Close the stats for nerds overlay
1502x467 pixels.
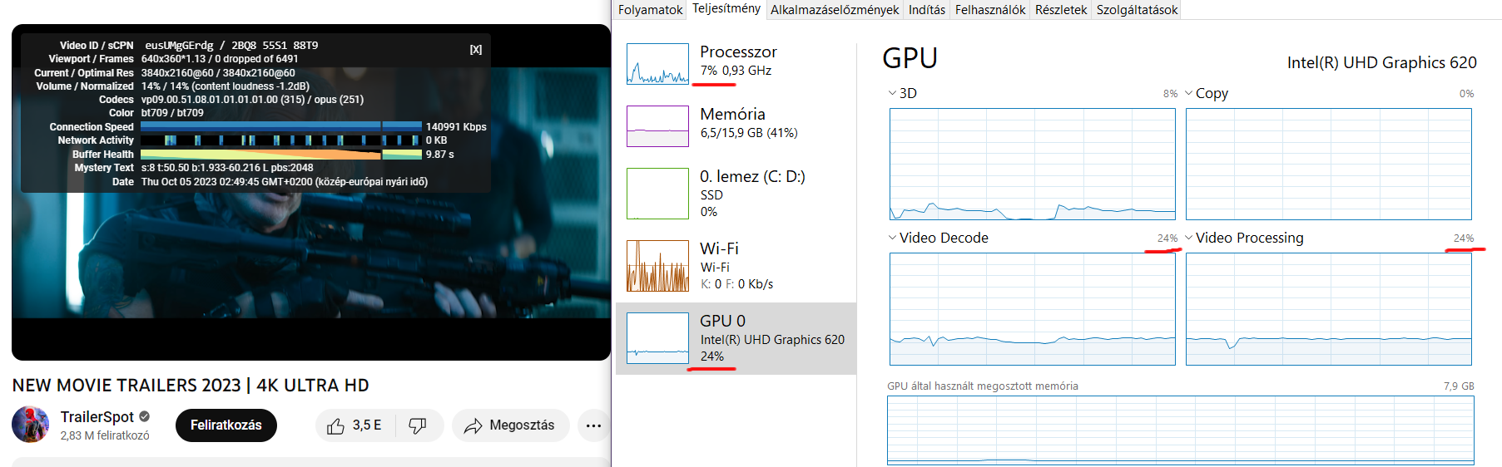click(x=476, y=50)
